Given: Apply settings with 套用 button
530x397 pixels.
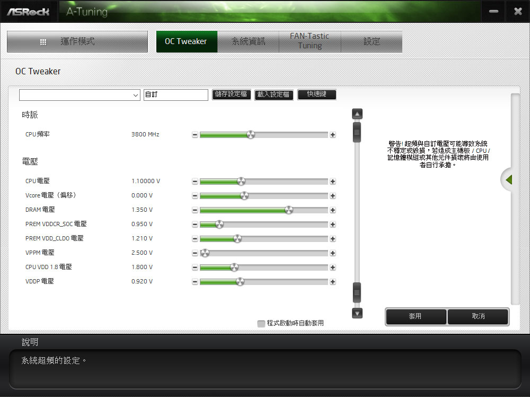Looking at the screenshot, I should [416, 316].
